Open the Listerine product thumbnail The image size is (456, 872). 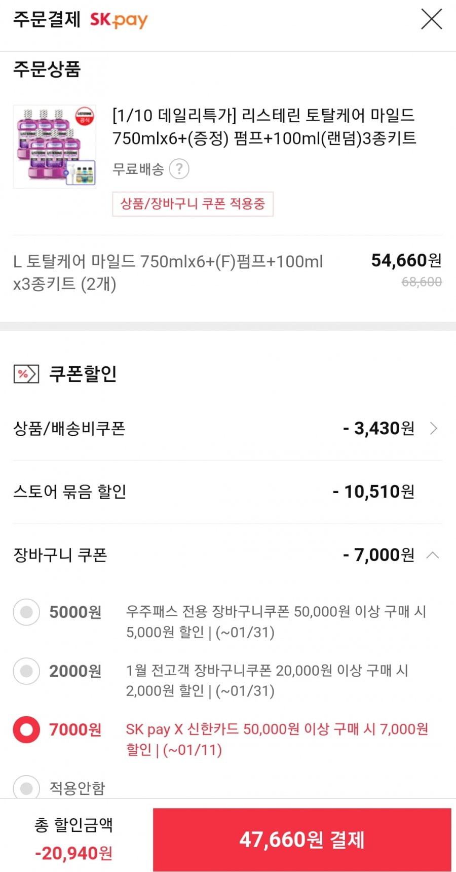tap(55, 147)
